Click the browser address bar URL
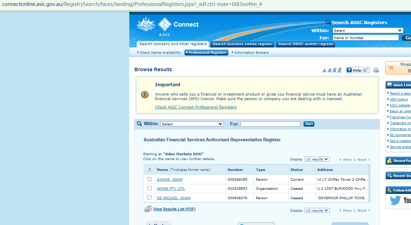Image resolution: width=411 pixels, height=225 pixels. pyautogui.click(x=132, y=4)
